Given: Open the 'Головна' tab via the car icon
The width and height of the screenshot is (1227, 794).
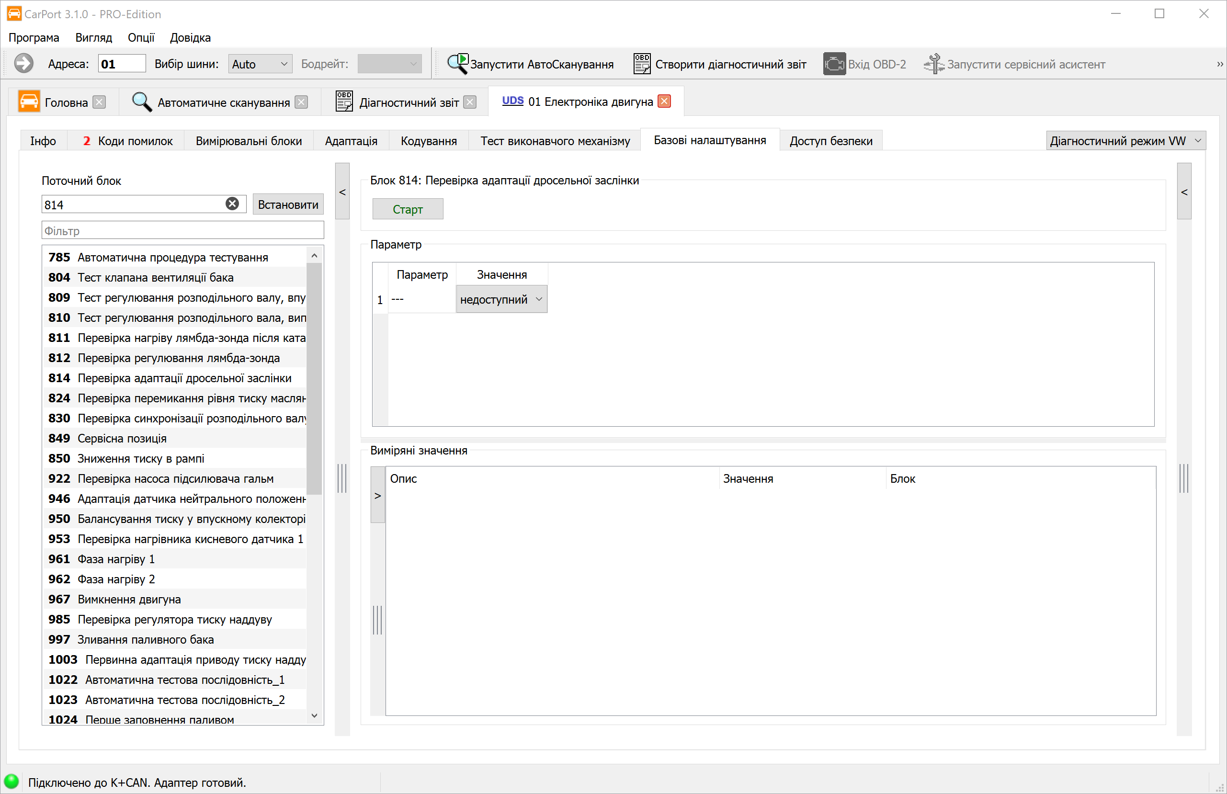Looking at the screenshot, I should pos(29,102).
